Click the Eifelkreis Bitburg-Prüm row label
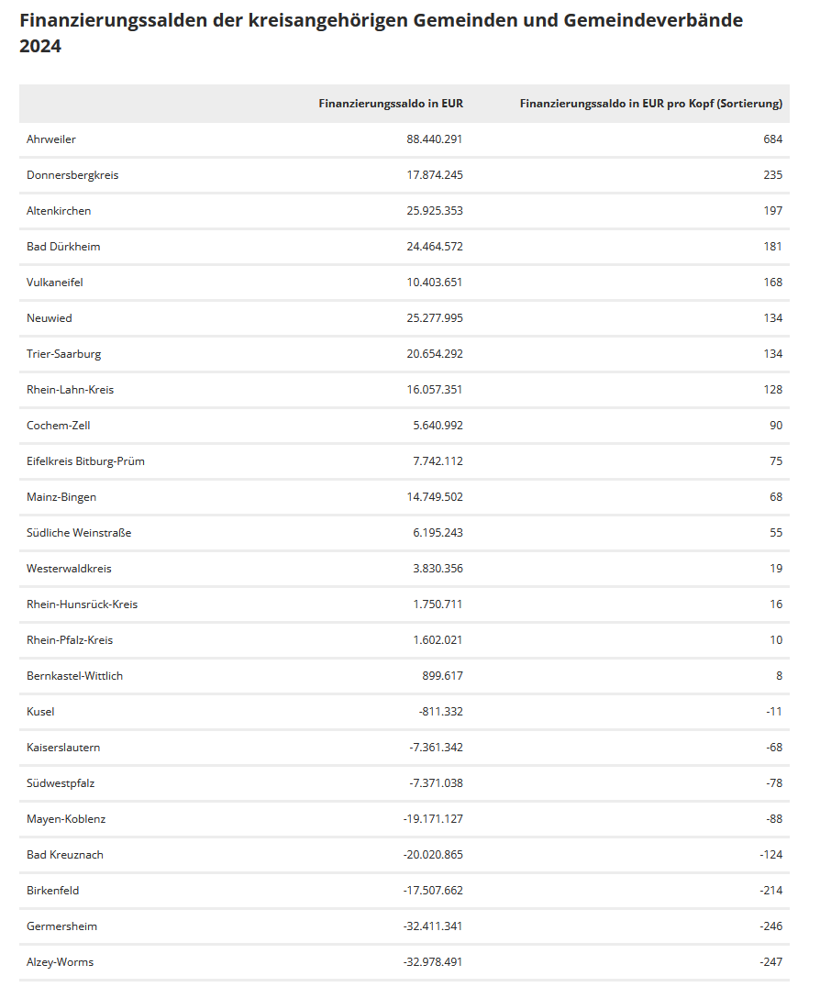Viewport: 820px width, 998px height. coord(85,461)
